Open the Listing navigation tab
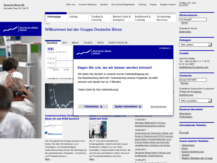The height and width of the screenshot is (163, 217). coord(78,17)
